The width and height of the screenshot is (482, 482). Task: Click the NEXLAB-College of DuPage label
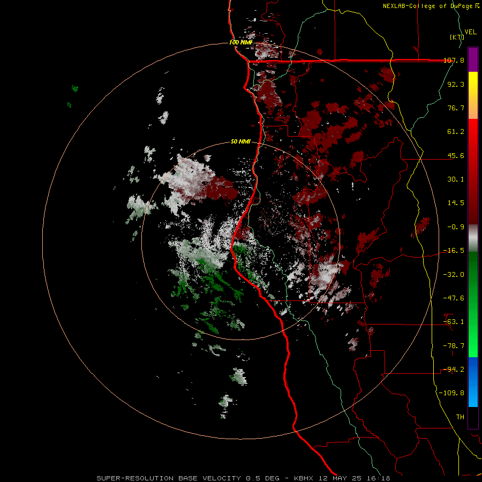click(427, 6)
